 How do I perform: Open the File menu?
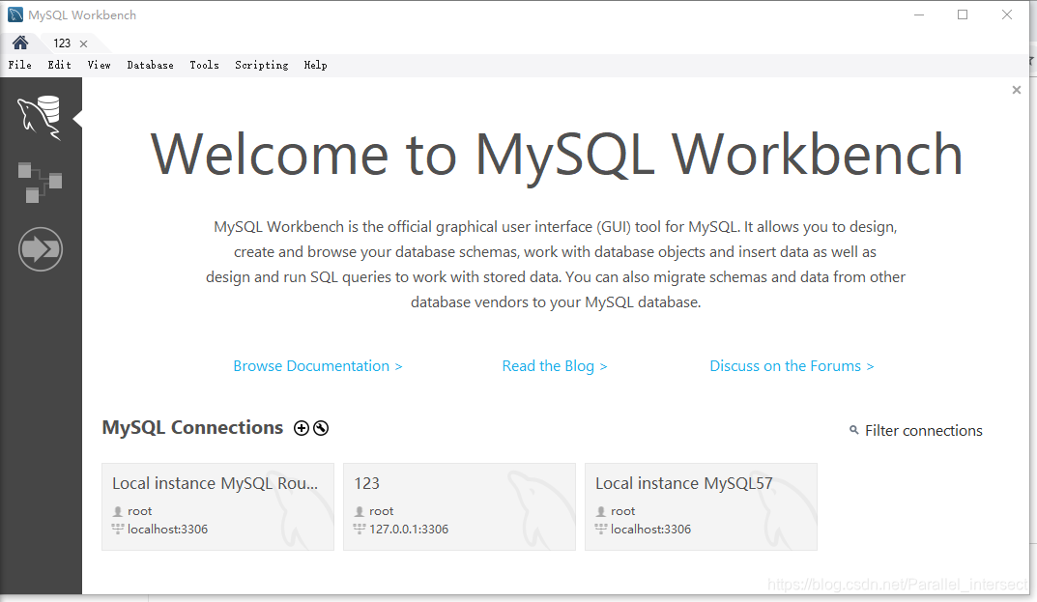[x=20, y=65]
